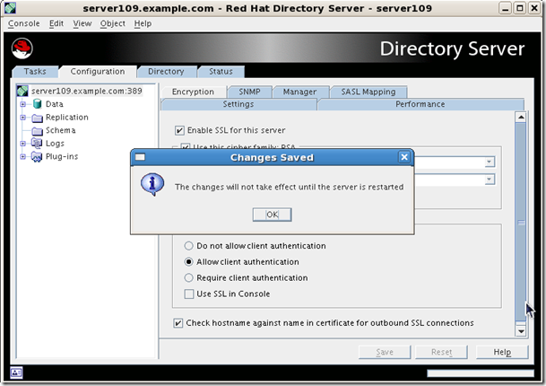Open the Console menu

[23, 23]
